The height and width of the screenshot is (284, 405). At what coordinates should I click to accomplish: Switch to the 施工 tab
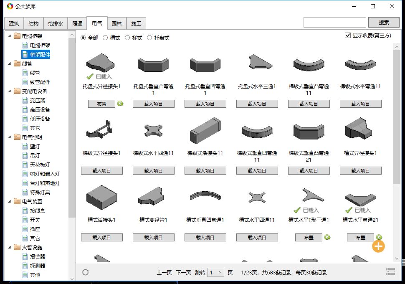(x=137, y=23)
